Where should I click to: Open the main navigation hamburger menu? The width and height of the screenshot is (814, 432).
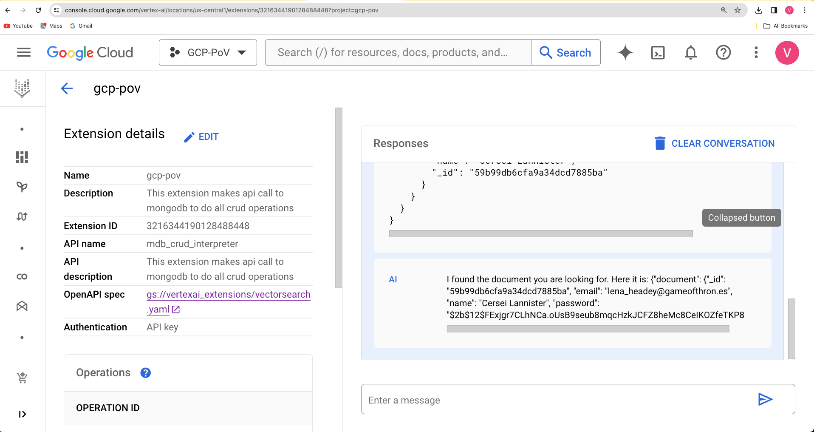(24, 53)
